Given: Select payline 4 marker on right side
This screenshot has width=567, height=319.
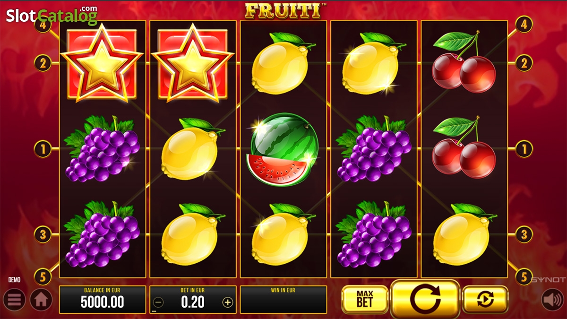Looking at the screenshot, I should tap(524, 24).
